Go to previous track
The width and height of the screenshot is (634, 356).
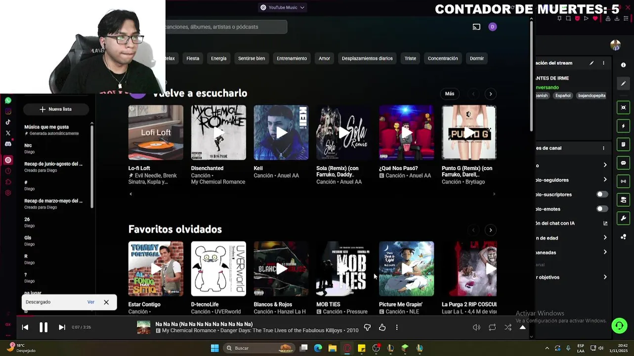25,327
